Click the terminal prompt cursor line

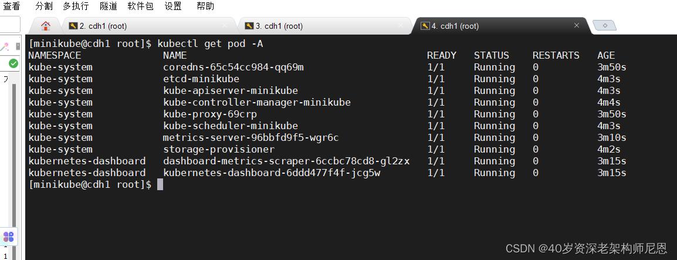[x=161, y=185]
